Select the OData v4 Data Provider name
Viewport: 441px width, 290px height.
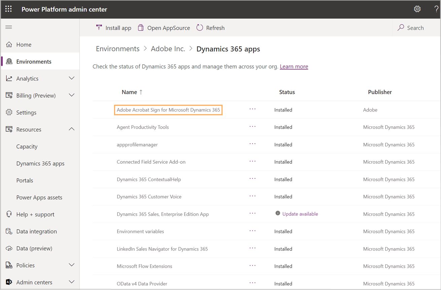pyautogui.click(x=142, y=284)
